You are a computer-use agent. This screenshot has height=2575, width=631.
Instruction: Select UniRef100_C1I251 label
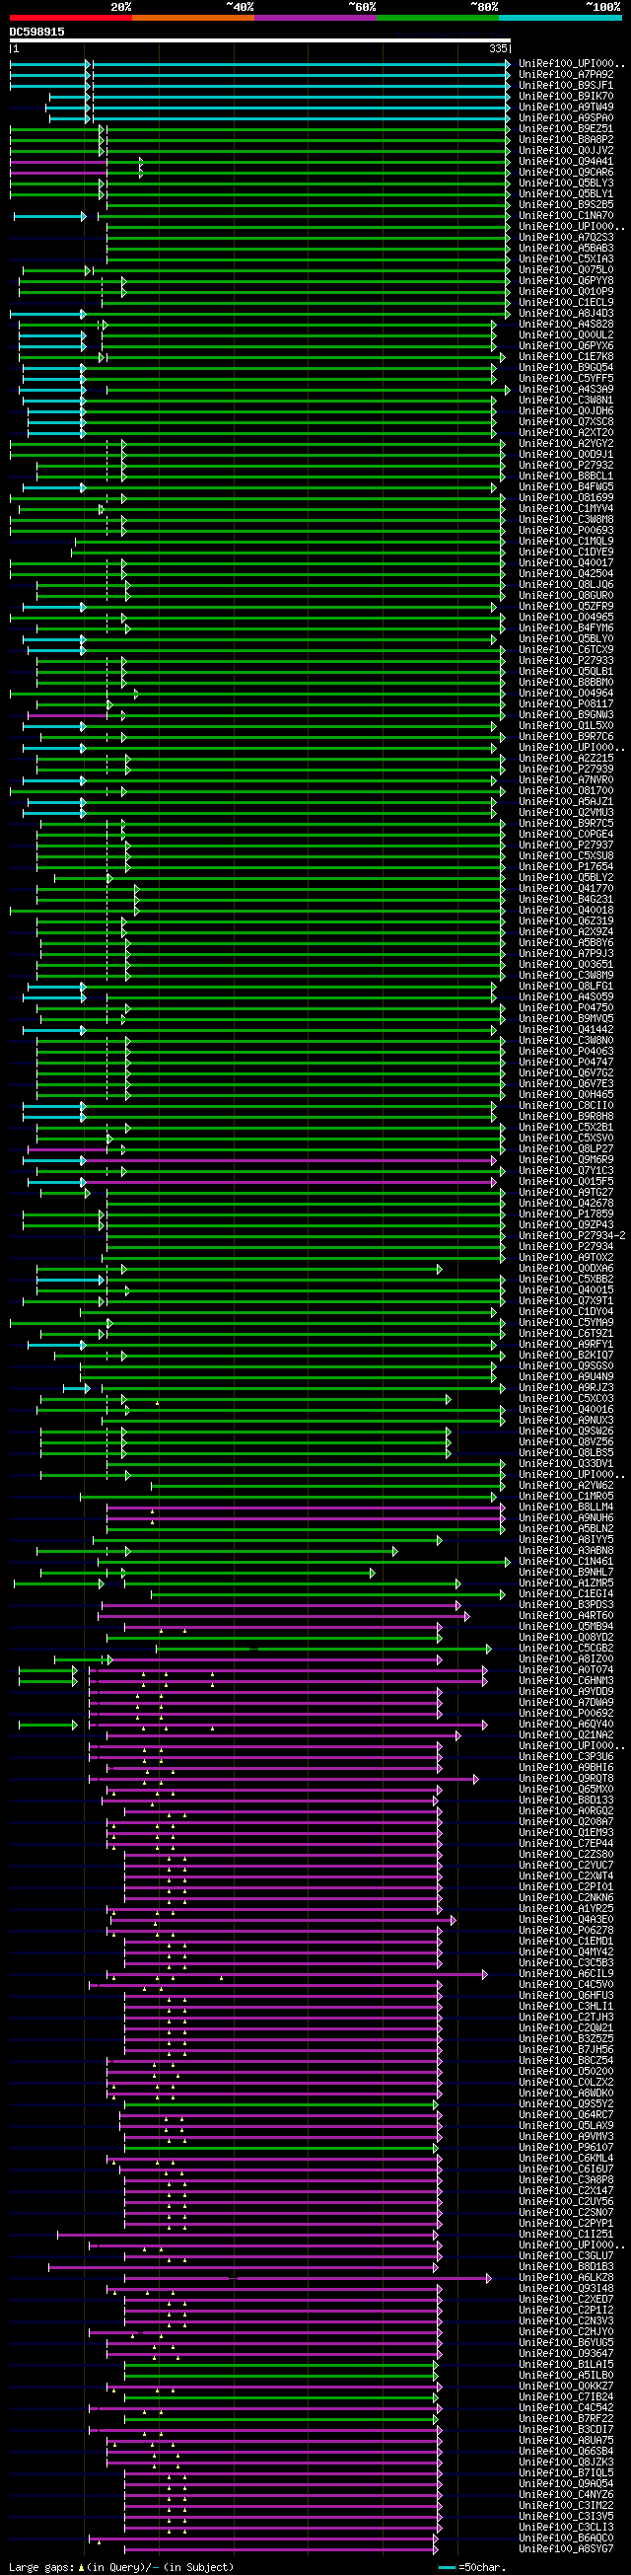click(566, 2234)
